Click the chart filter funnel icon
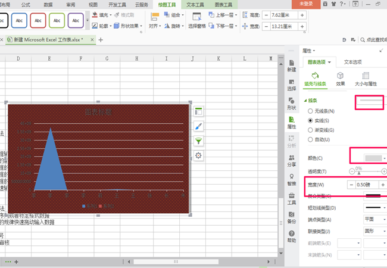 pyautogui.click(x=198, y=141)
